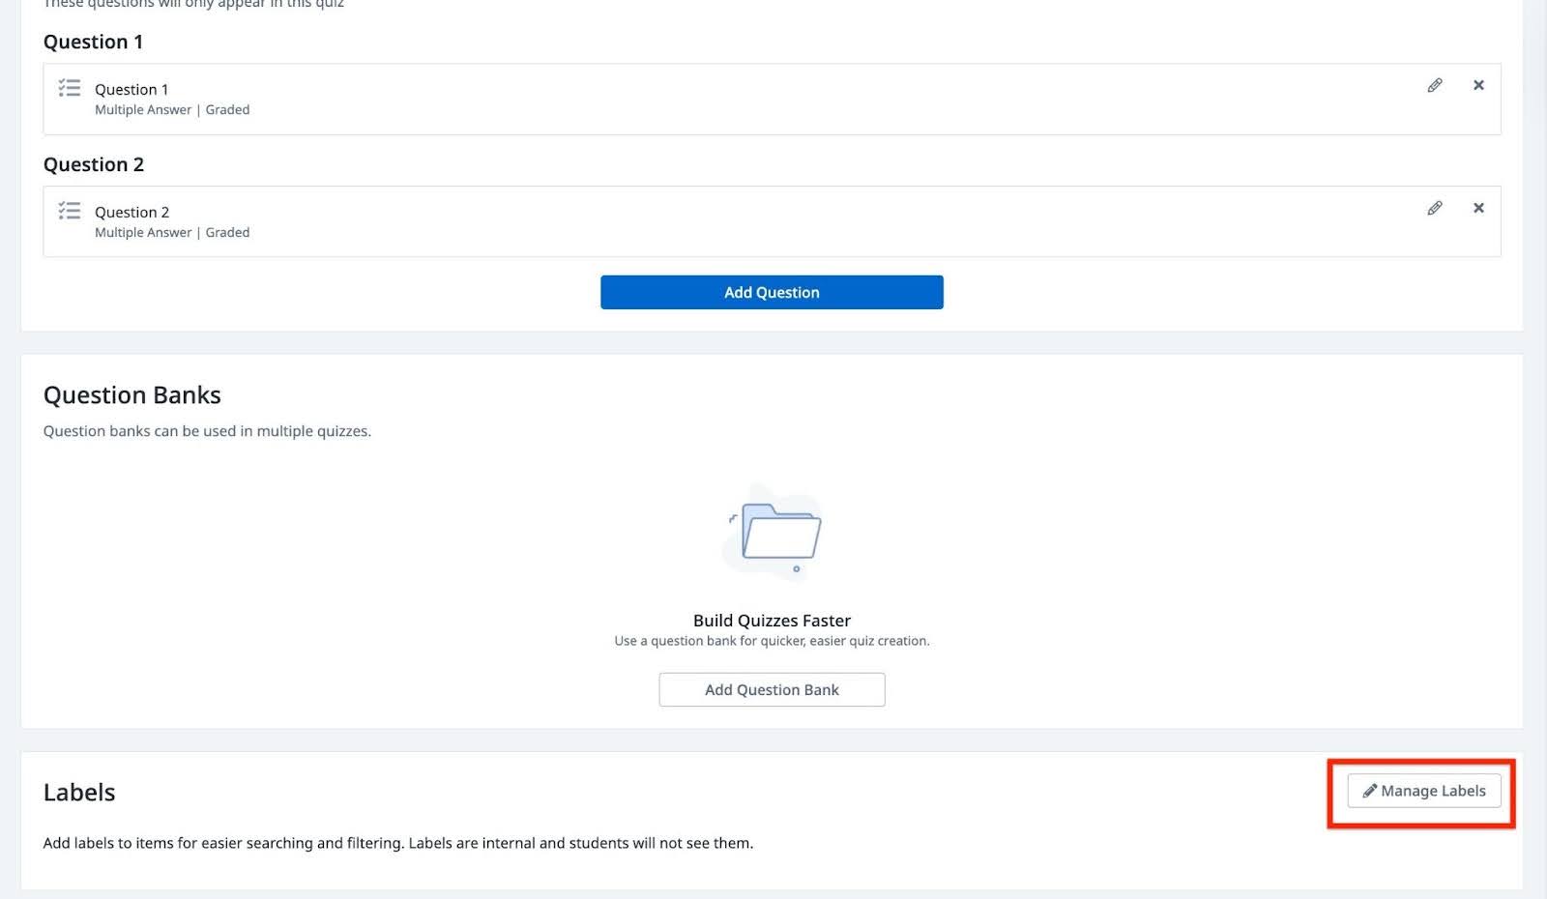Click the label description text under Labels heading

point(397,842)
